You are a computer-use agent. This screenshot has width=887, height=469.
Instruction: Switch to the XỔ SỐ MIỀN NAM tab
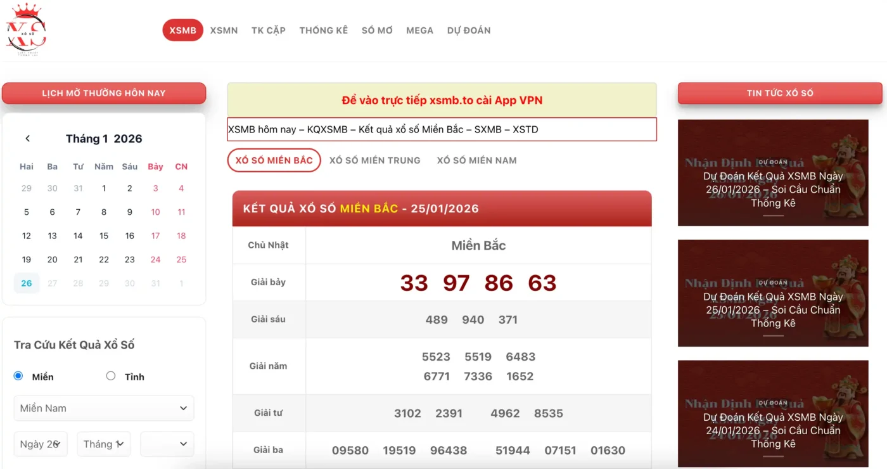click(x=476, y=160)
